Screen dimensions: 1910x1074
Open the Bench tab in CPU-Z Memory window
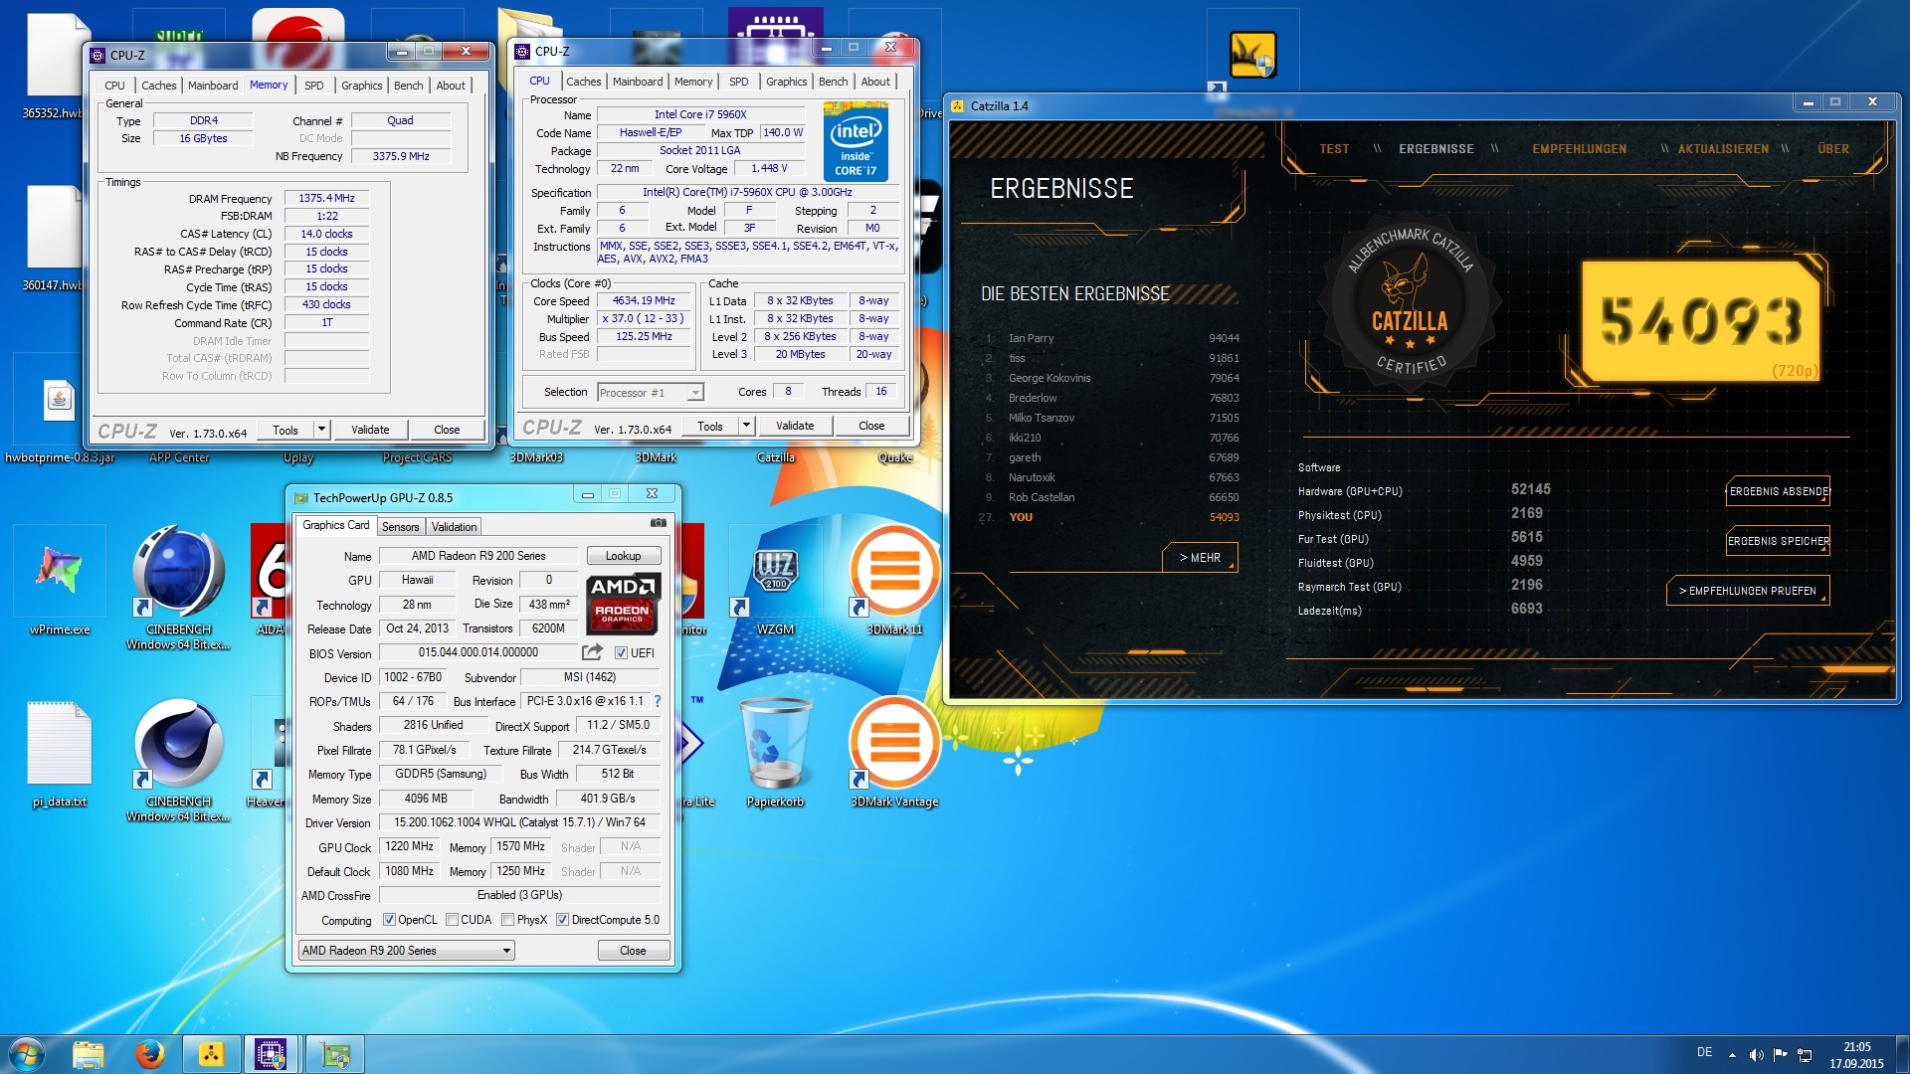click(408, 86)
